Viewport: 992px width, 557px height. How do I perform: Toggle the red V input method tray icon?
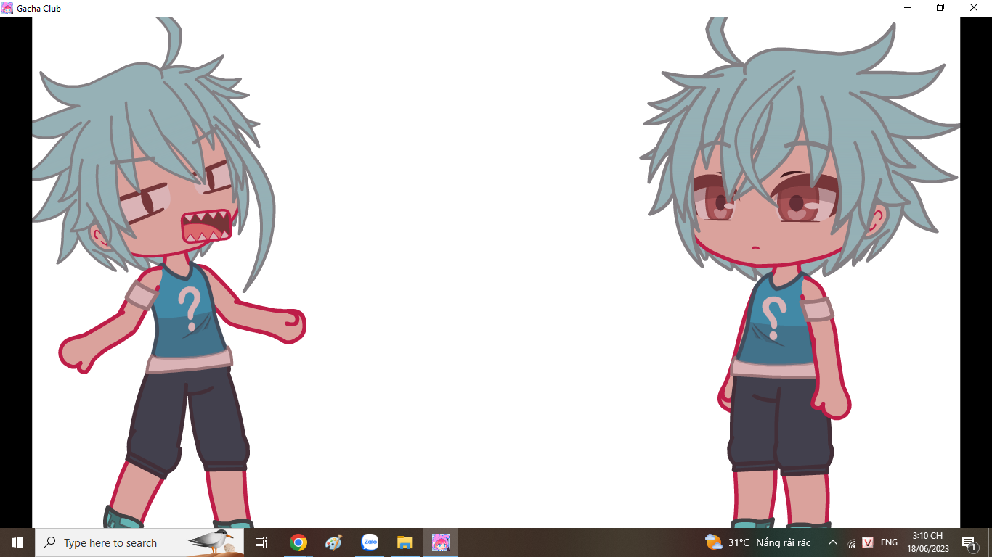[x=867, y=542]
